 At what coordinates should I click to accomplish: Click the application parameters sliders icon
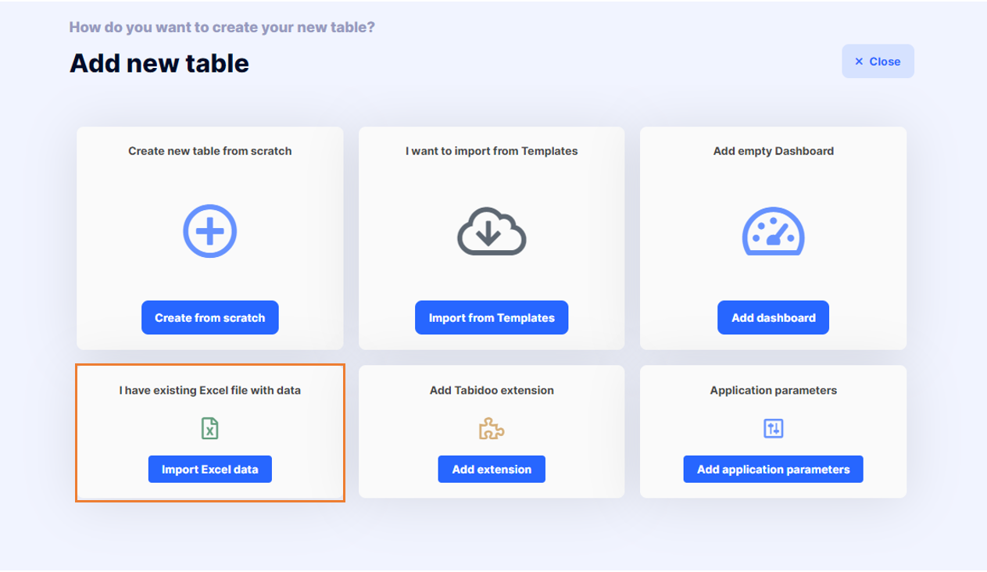click(773, 428)
